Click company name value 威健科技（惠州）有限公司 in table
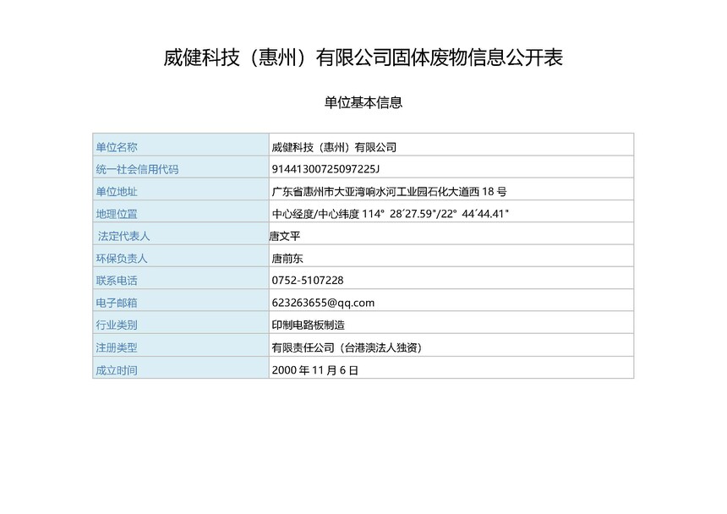The image size is (727, 514). [334, 147]
